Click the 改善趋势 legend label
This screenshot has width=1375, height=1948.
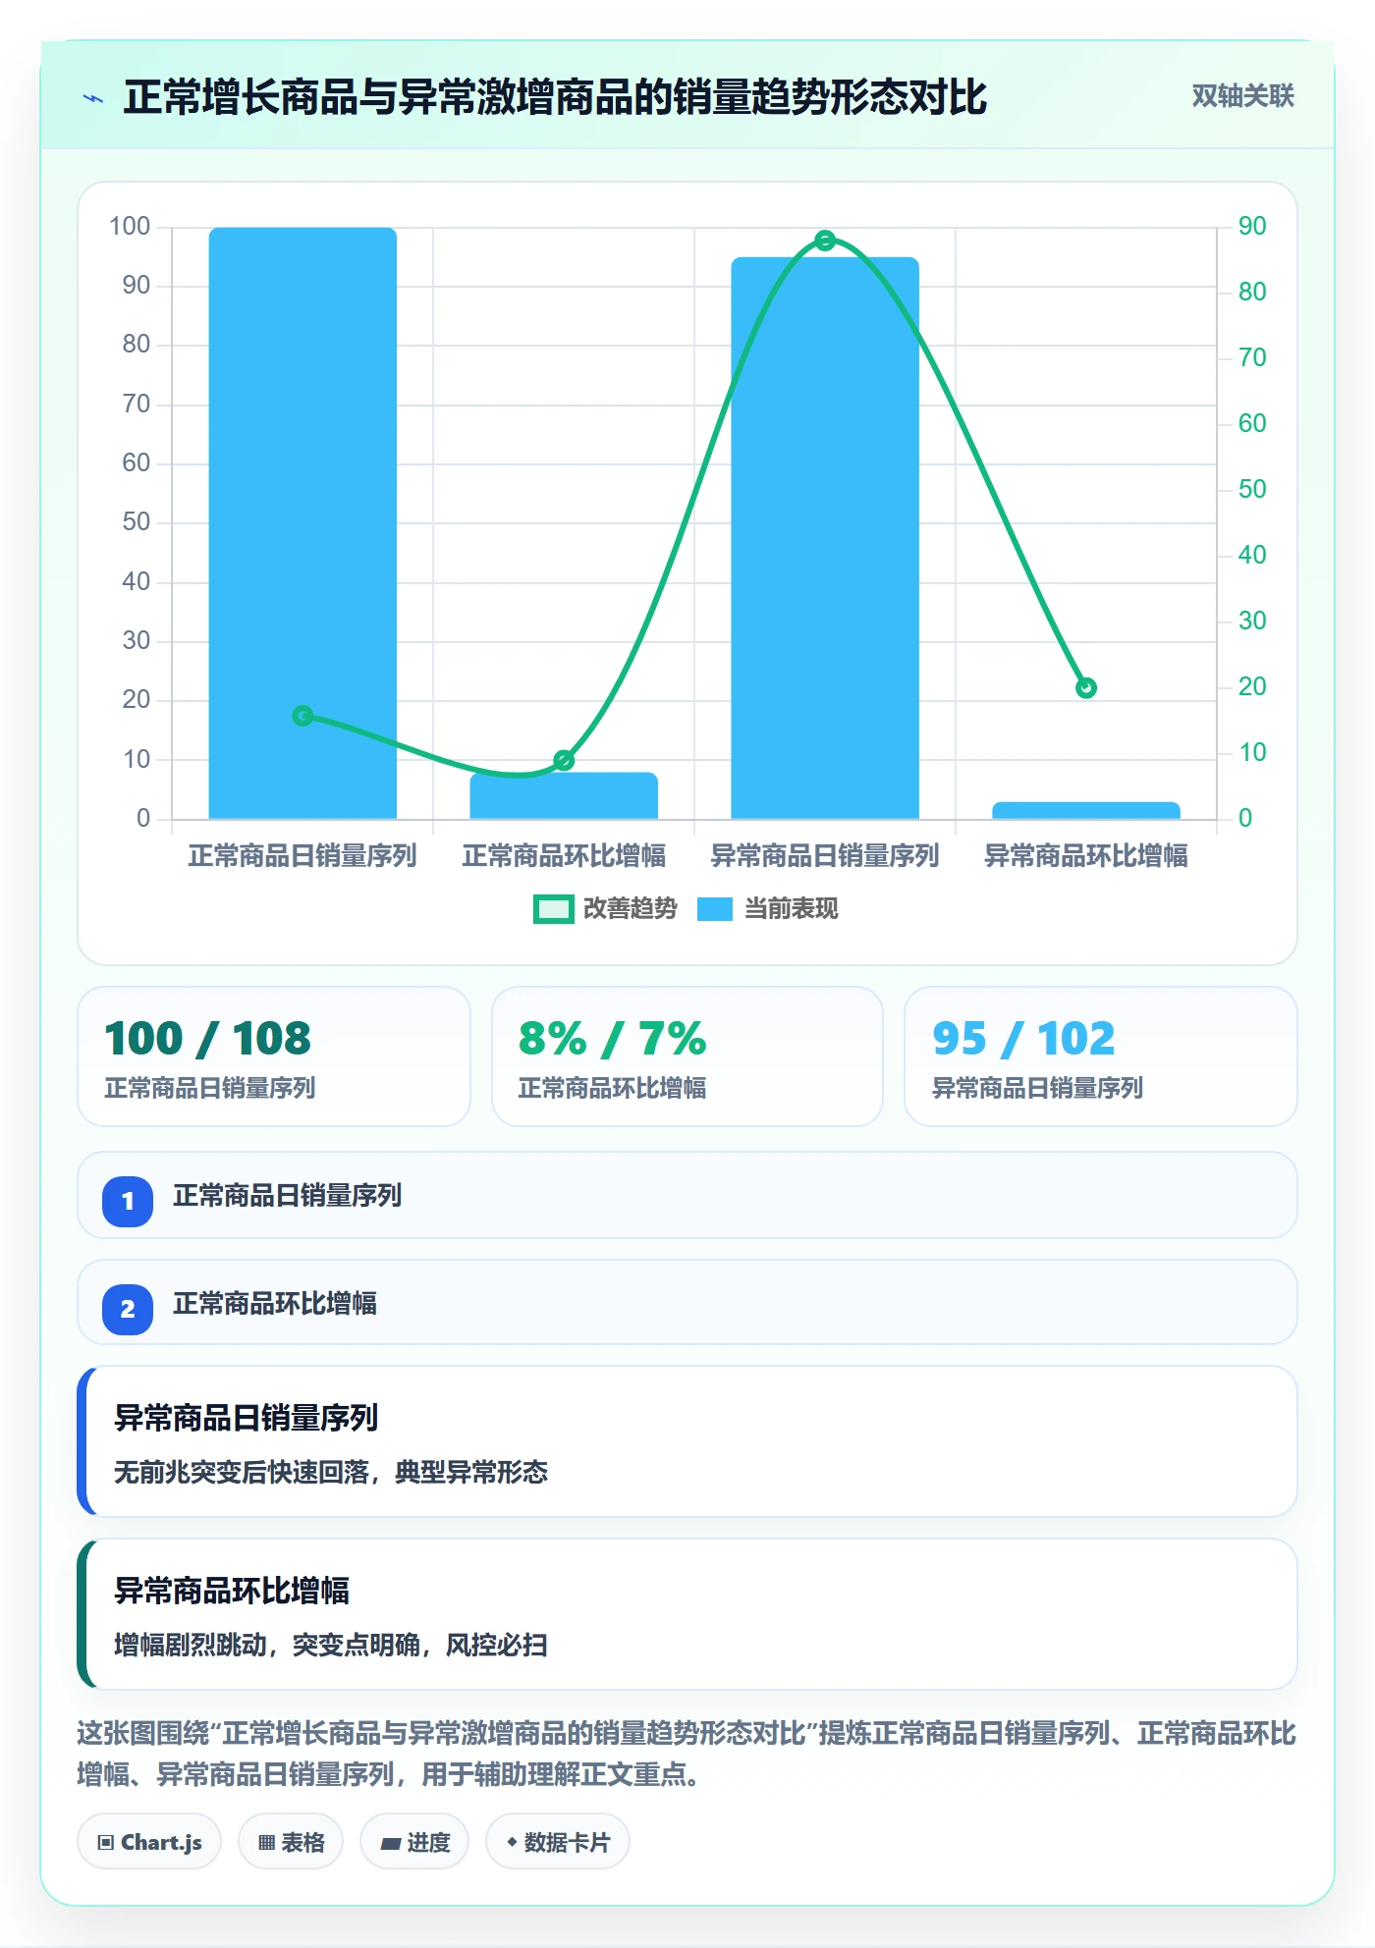[x=631, y=909]
